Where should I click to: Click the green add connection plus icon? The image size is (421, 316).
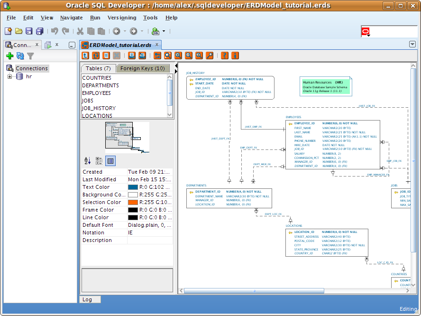9,56
